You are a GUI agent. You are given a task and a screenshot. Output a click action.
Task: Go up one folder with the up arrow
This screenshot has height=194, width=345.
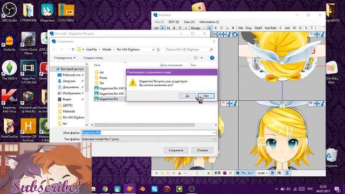pyautogui.click(x=73, y=50)
